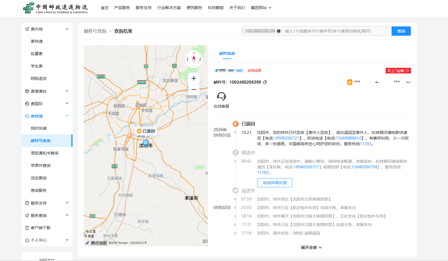Image resolution: width=448 pixels, height=261 pixels.
Task: Clear the entered tracking number tag
Action: click(279, 31)
